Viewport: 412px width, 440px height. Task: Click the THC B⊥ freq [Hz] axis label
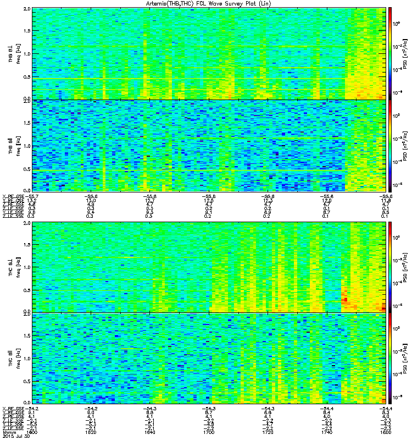[x=15, y=267]
